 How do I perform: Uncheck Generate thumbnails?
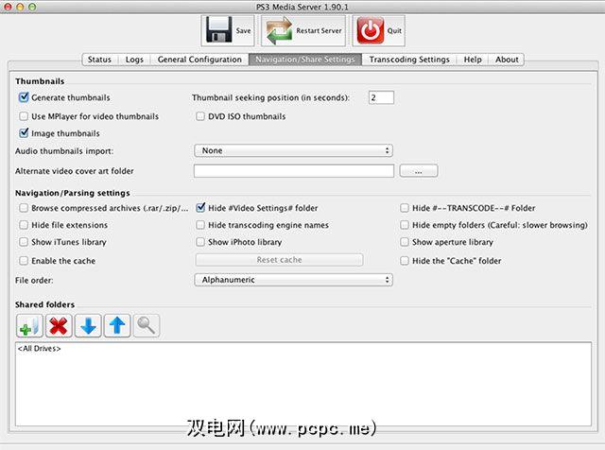(x=24, y=97)
